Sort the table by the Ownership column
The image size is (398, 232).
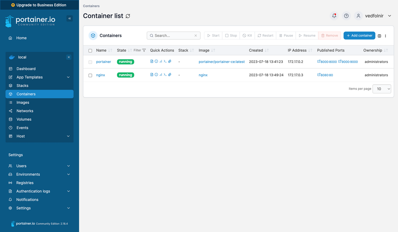(375, 50)
